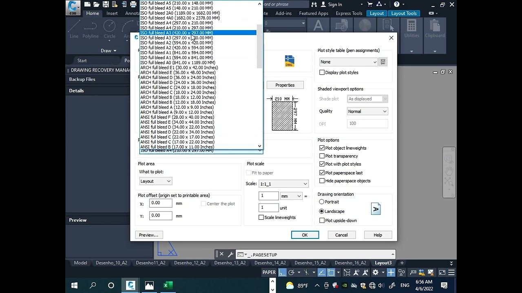
Task: Click the Plot printer icon in quick access toolbar
Action: coord(133,4)
